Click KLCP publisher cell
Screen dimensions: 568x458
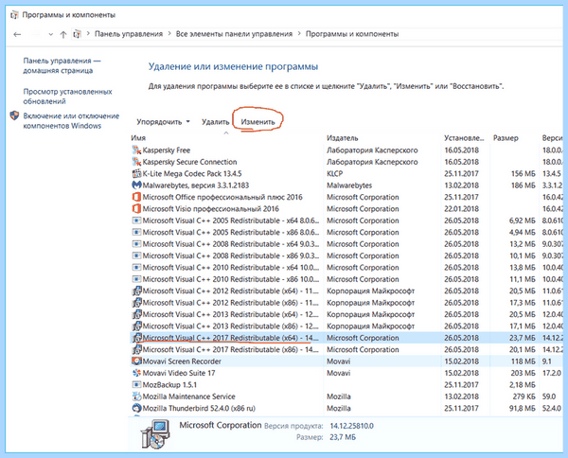click(x=335, y=173)
